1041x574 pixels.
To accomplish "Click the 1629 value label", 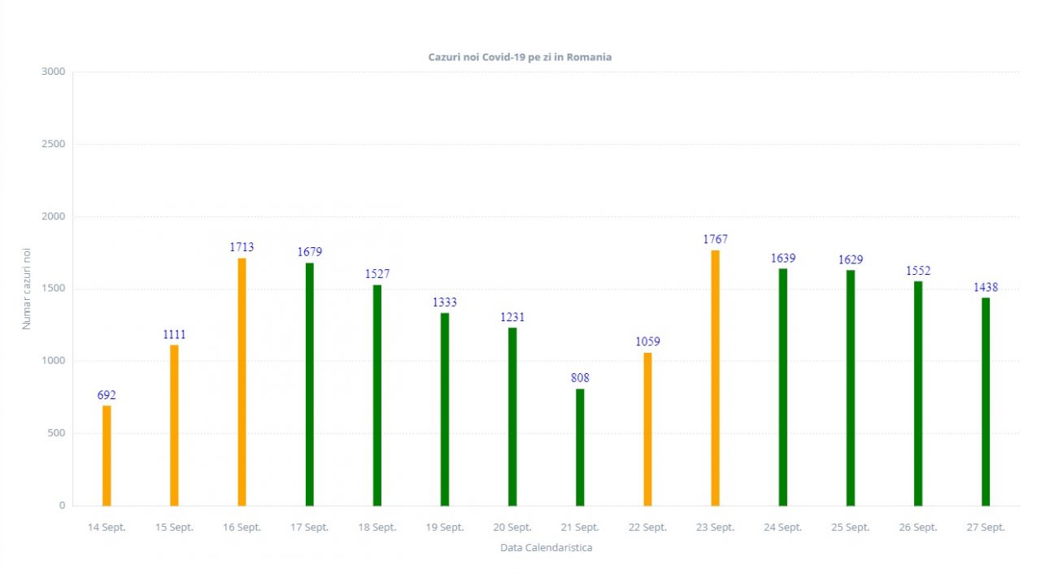I will [851, 259].
